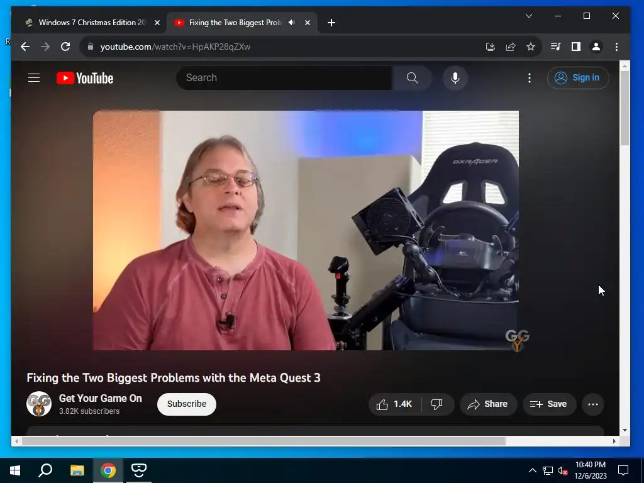Open the notification center icon
The image size is (644, 483).
(623, 470)
